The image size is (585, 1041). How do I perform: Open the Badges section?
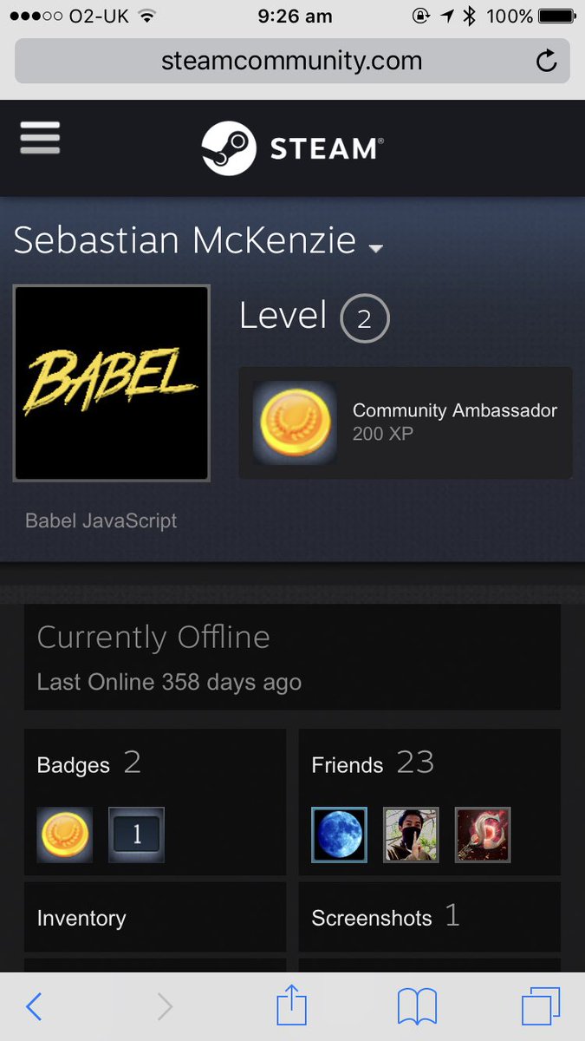[88, 763]
